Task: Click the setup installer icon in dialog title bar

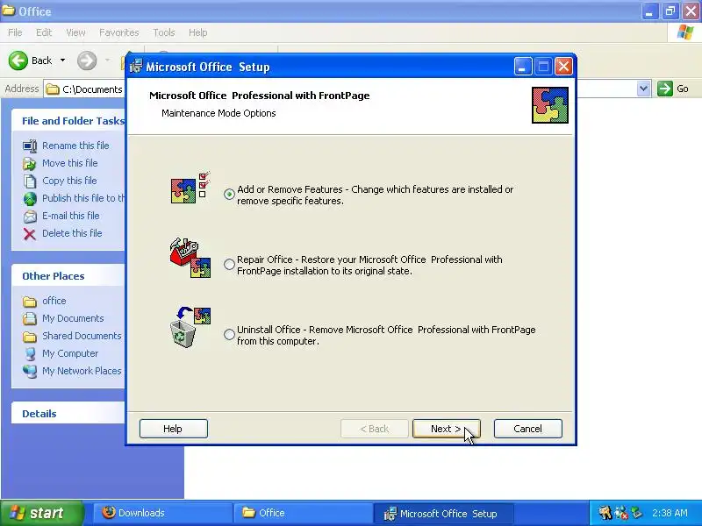Action: pos(136,67)
